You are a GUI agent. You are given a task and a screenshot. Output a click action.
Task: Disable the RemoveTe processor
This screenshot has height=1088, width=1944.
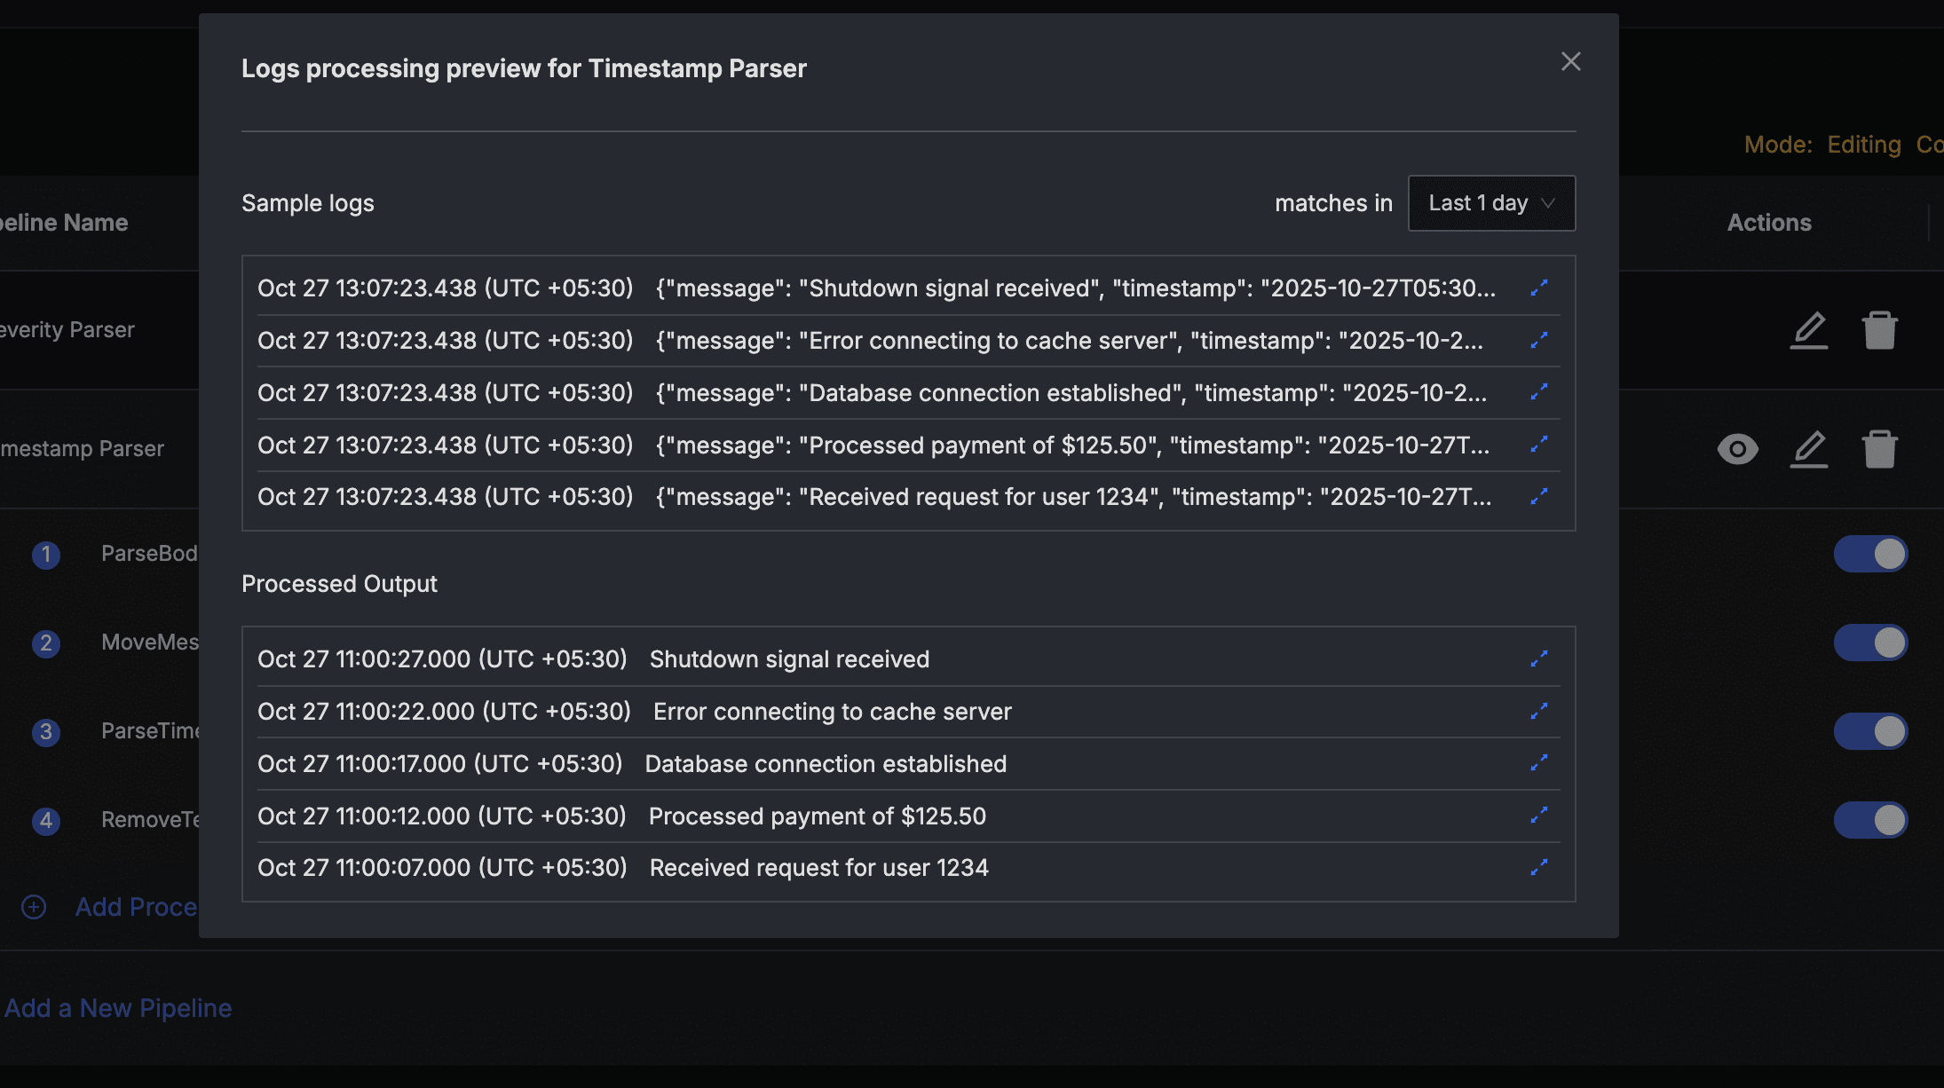[x=1871, y=820]
